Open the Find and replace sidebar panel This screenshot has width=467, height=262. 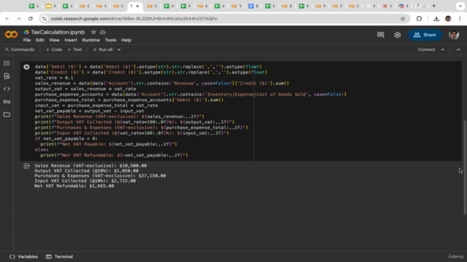(x=7, y=76)
